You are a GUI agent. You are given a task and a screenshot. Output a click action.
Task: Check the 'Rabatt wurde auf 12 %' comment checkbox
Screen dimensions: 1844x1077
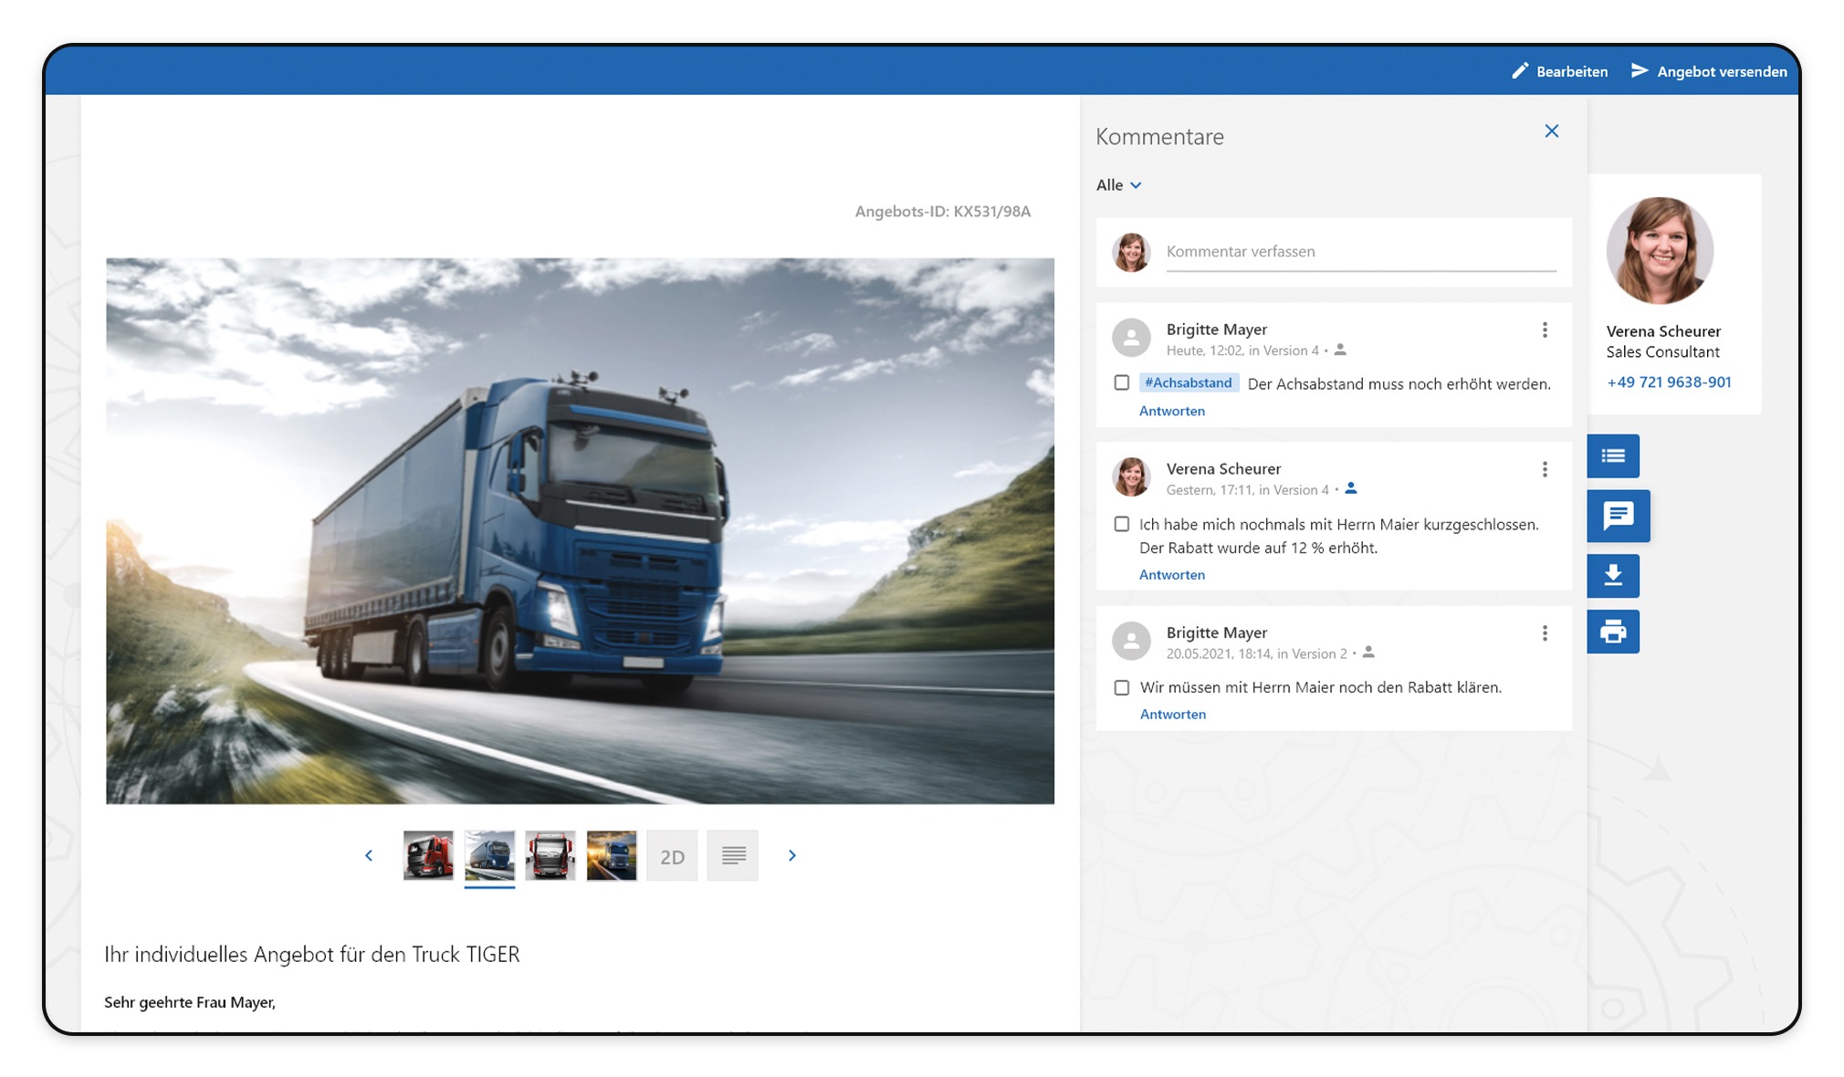1122,524
